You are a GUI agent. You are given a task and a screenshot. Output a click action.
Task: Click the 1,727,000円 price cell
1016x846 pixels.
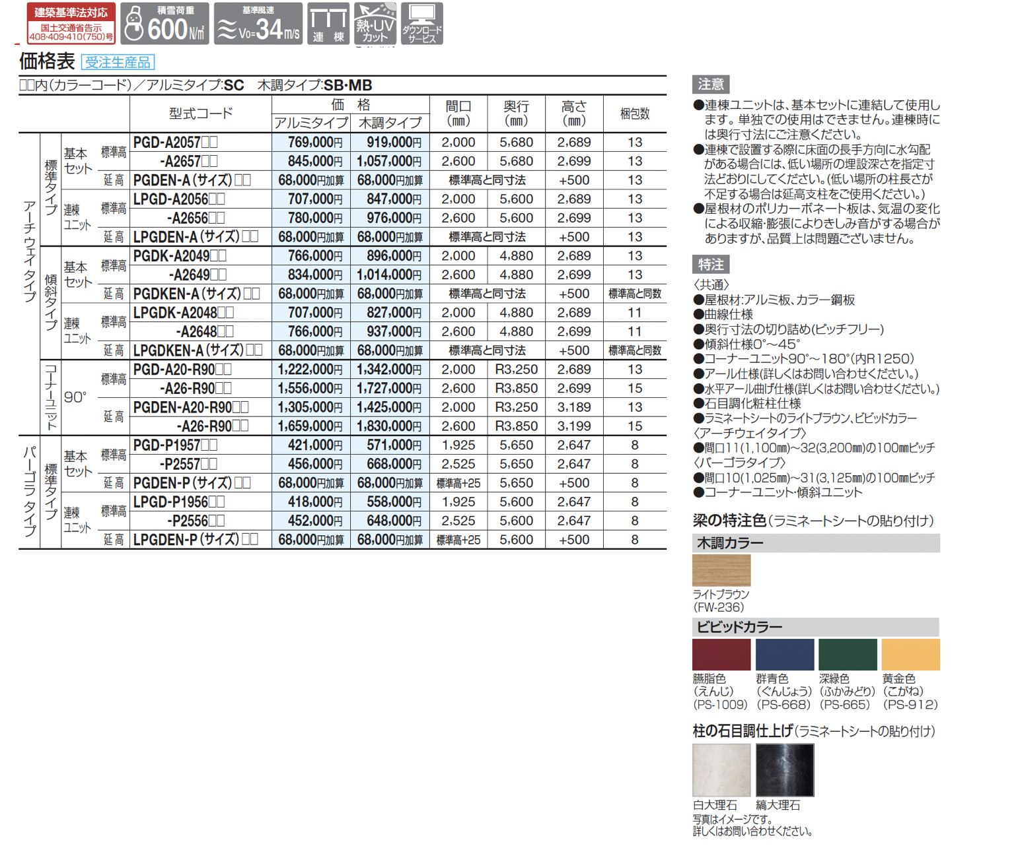pos(389,389)
